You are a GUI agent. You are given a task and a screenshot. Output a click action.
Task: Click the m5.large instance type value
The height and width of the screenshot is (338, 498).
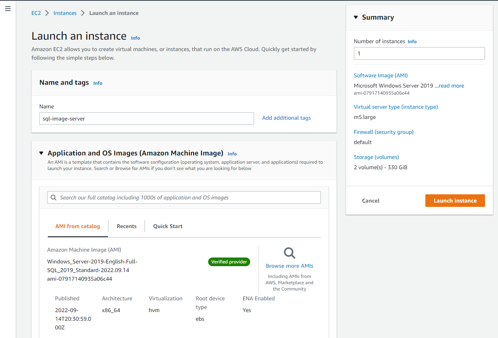[365, 117]
